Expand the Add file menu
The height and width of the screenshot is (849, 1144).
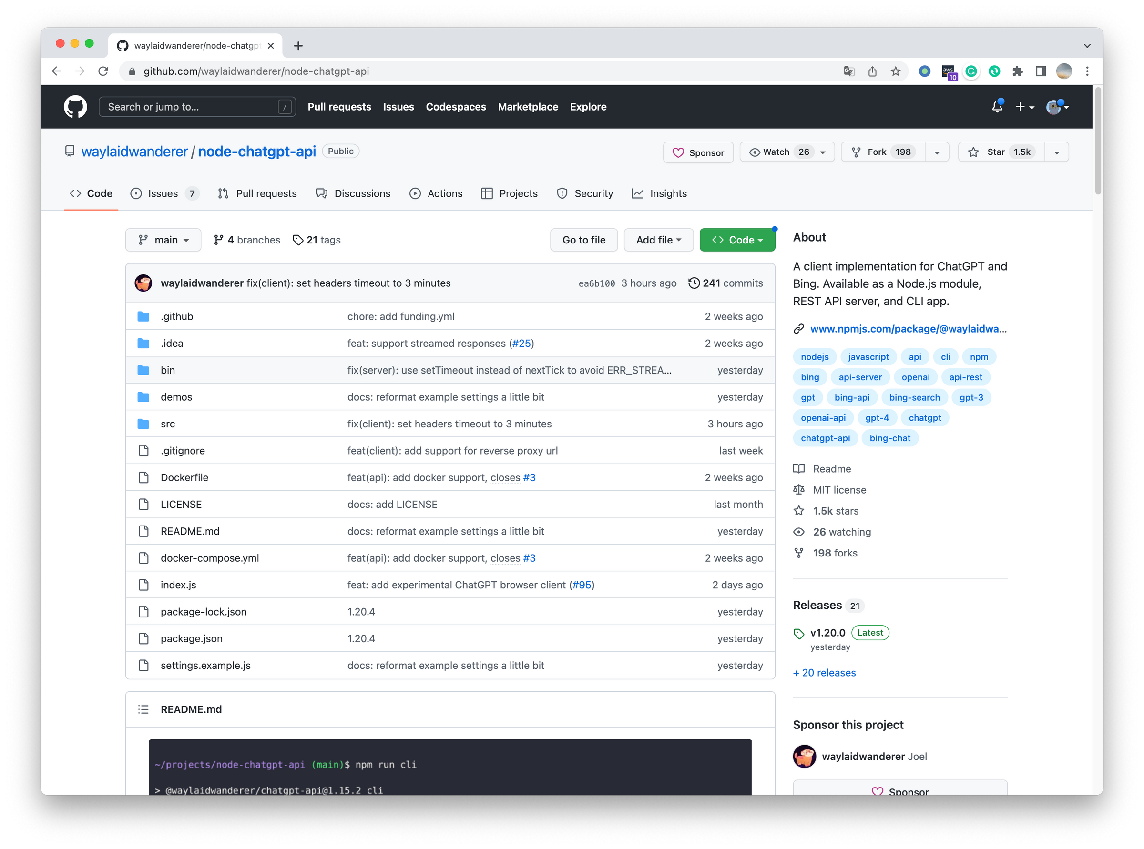point(658,240)
